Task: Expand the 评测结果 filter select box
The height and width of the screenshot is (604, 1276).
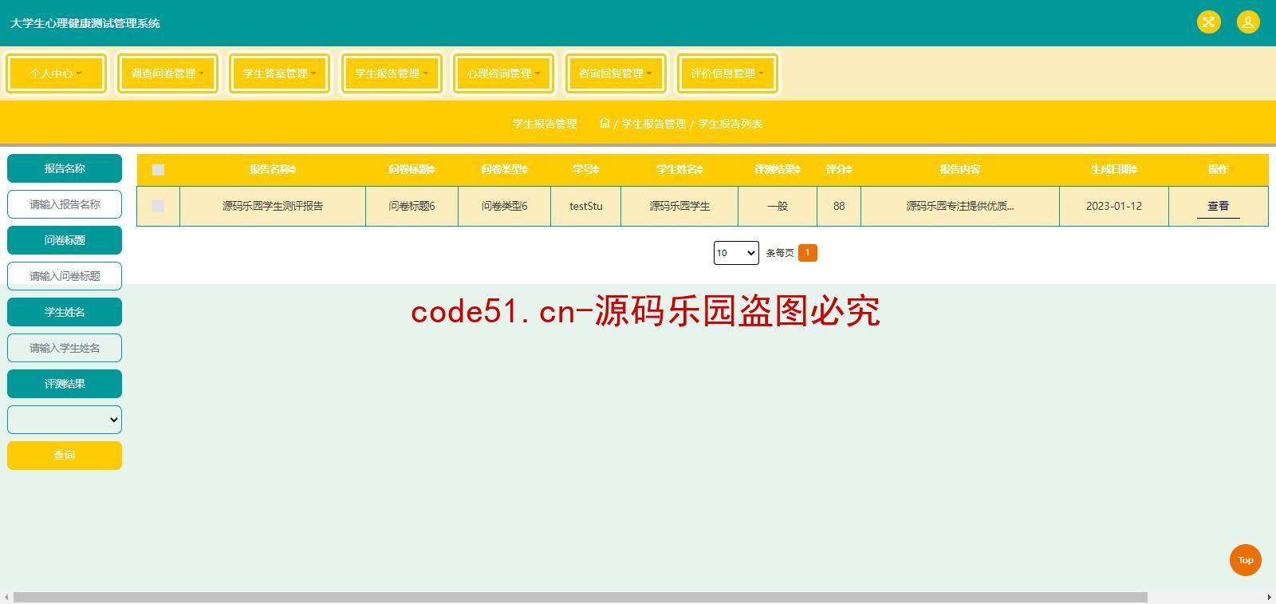Action: (x=65, y=420)
